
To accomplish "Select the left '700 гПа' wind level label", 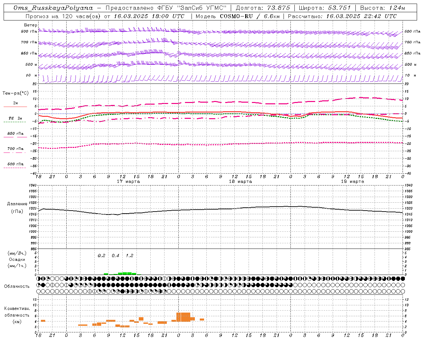I will tap(29, 42).
